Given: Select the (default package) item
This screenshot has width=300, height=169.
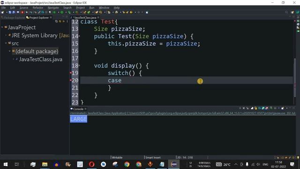Looking at the screenshot, I should click(x=37, y=51).
